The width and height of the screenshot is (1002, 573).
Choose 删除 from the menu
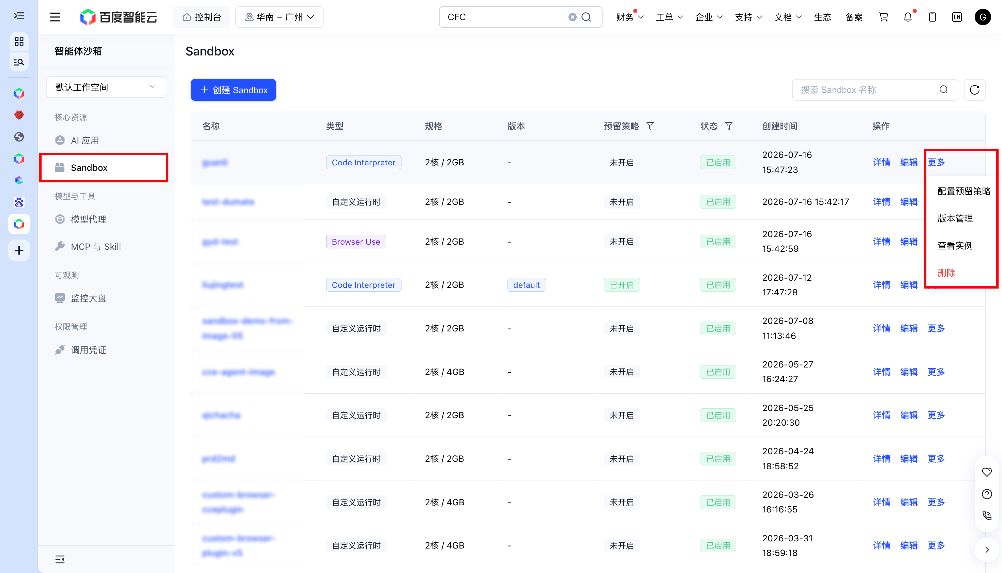pyautogui.click(x=946, y=273)
